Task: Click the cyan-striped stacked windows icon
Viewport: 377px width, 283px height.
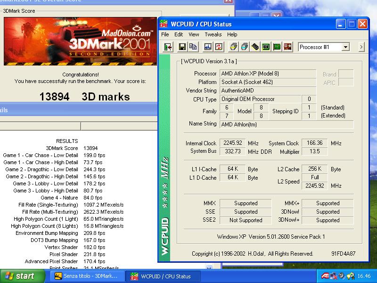Action: point(244,47)
